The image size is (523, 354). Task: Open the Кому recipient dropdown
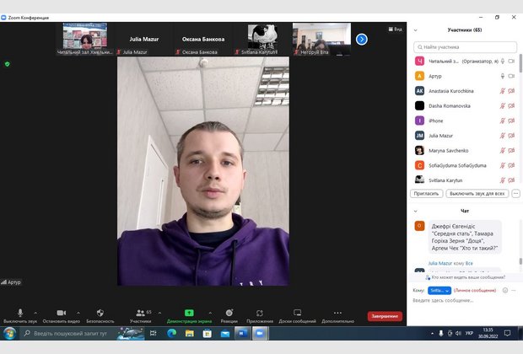(439, 291)
